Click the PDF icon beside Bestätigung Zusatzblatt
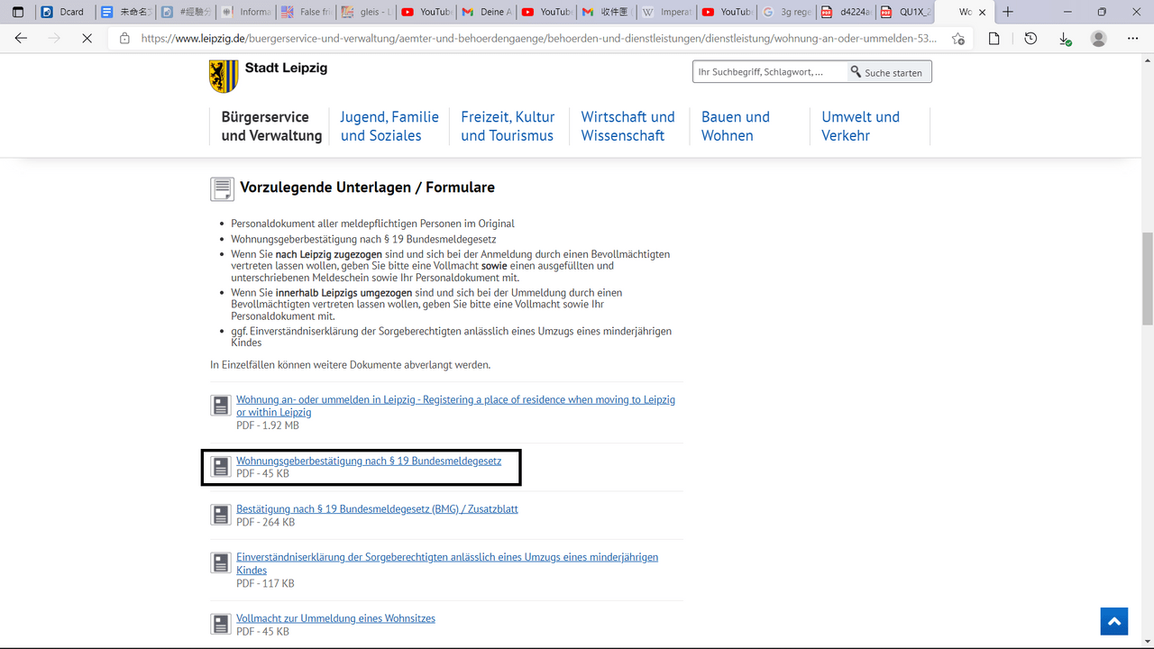 [x=221, y=515]
